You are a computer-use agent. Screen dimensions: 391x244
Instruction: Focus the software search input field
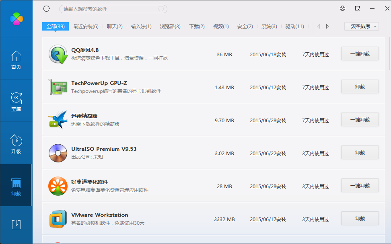[x=113, y=9]
